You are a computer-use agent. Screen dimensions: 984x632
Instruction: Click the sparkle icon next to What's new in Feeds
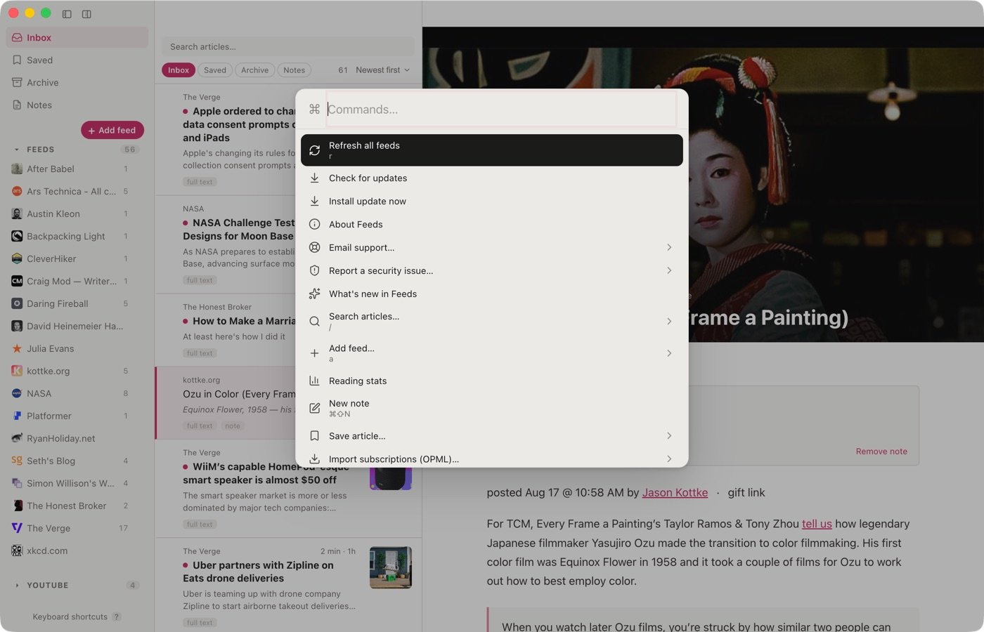pyautogui.click(x=315, y=294)
